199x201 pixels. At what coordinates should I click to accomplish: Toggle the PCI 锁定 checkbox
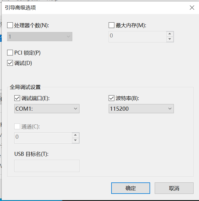10,53
